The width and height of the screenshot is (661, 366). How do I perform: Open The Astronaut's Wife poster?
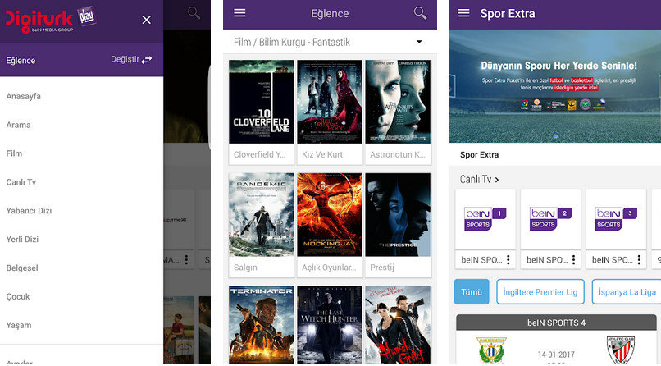[398, 102]
